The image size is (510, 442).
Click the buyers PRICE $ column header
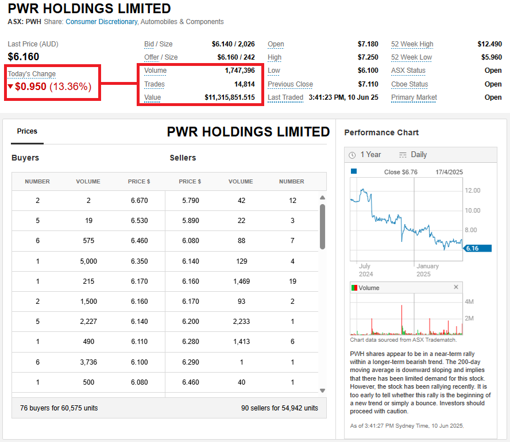coord(139,181)
